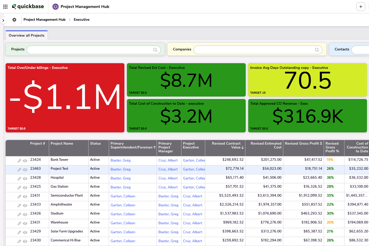Click the Quickbase logo
The image size is (369, 246).
coord(28,7)
